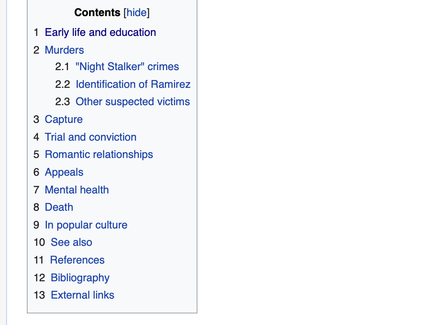This screenshot has width=432, height=325.
Task: Click section number 2.1 in contents
Action: (x=62, y=67)
